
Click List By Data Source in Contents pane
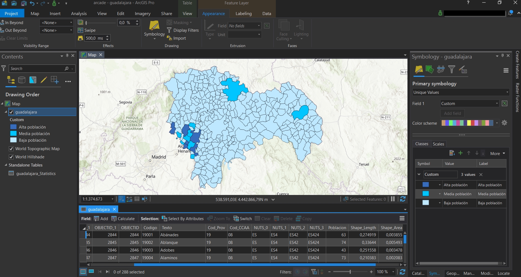pos(22,80)
